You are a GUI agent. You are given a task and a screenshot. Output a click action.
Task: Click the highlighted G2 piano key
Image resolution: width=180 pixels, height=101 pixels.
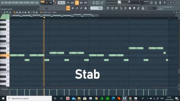tap(5, 55)
